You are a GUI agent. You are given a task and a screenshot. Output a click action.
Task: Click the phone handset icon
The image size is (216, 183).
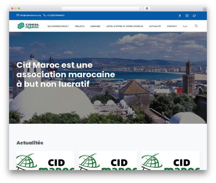tap(44, 15)
